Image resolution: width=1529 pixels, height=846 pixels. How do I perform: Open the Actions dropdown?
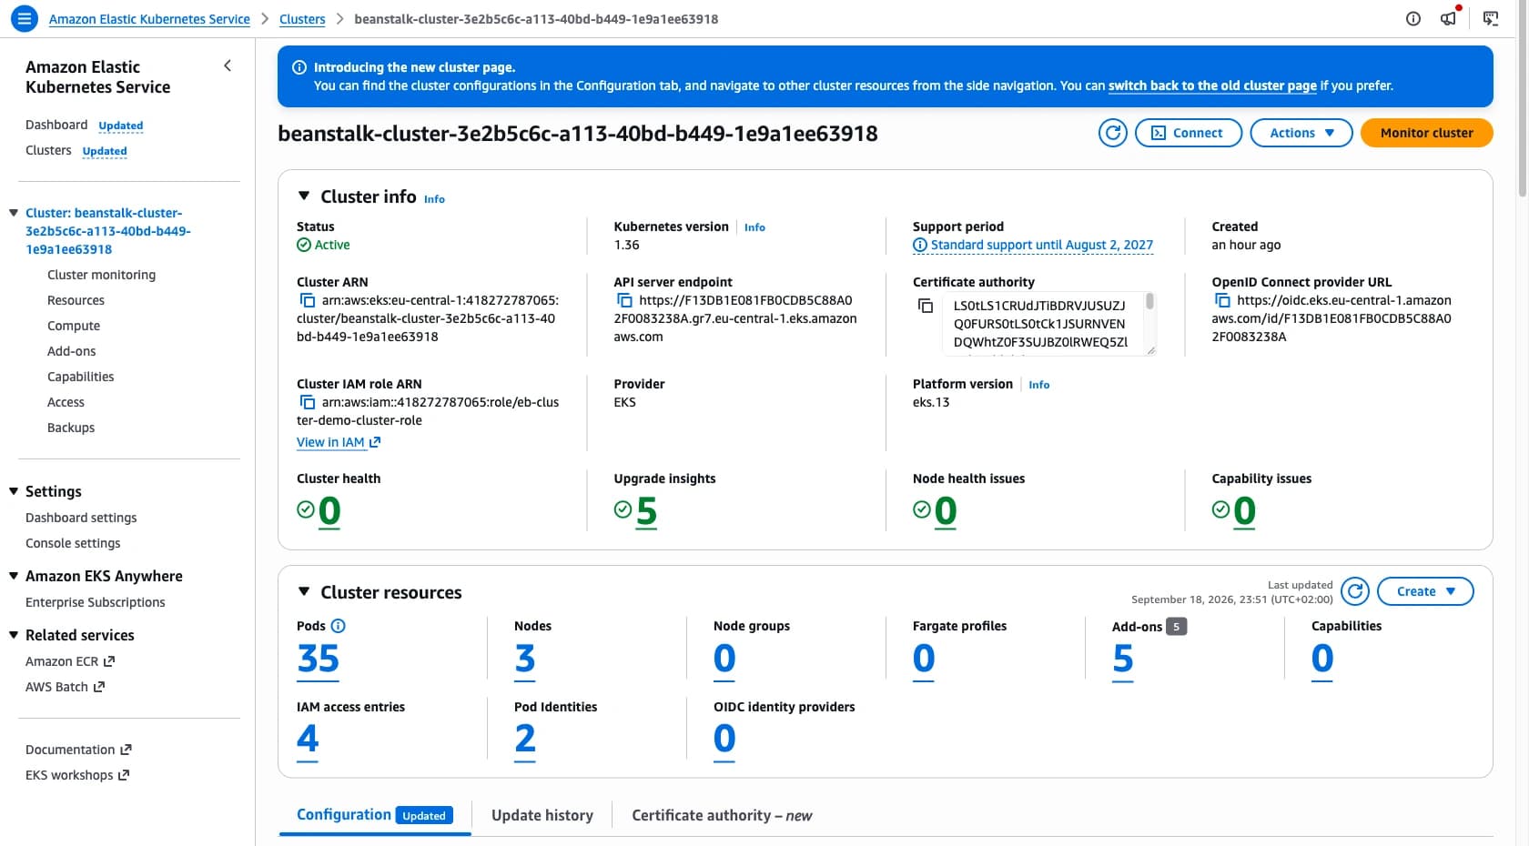tap(1301, 133)
